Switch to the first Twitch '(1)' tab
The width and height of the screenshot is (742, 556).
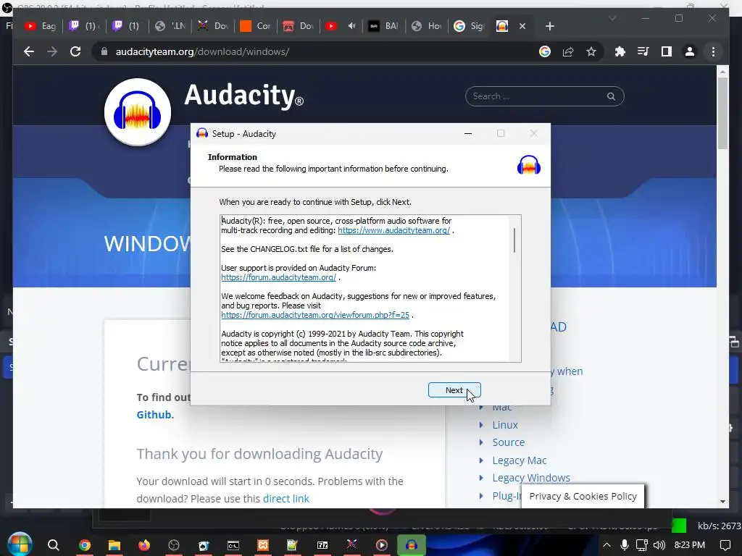pyautogui.click(x=84, y=26)
